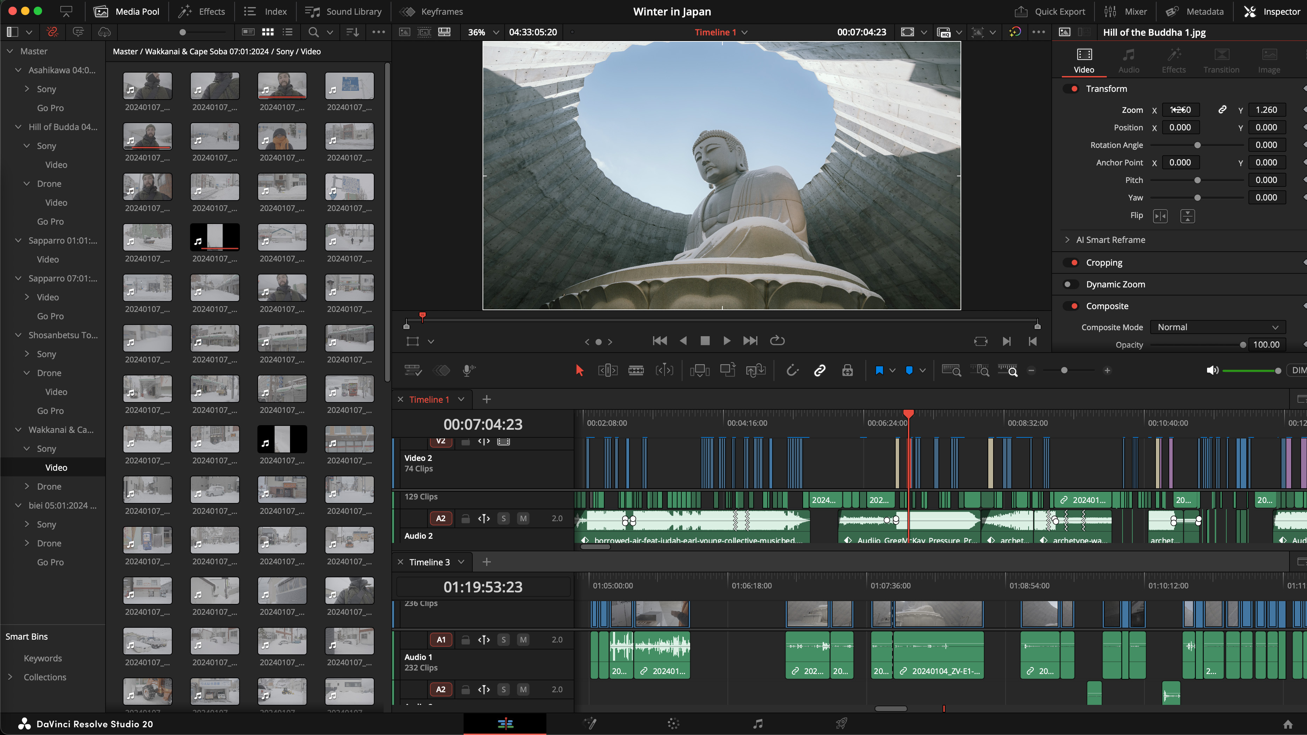The image size is (1307, 735).
Task: Open the Timeline 3 tab
Action: pyautogui.click(x=429, y=562)
